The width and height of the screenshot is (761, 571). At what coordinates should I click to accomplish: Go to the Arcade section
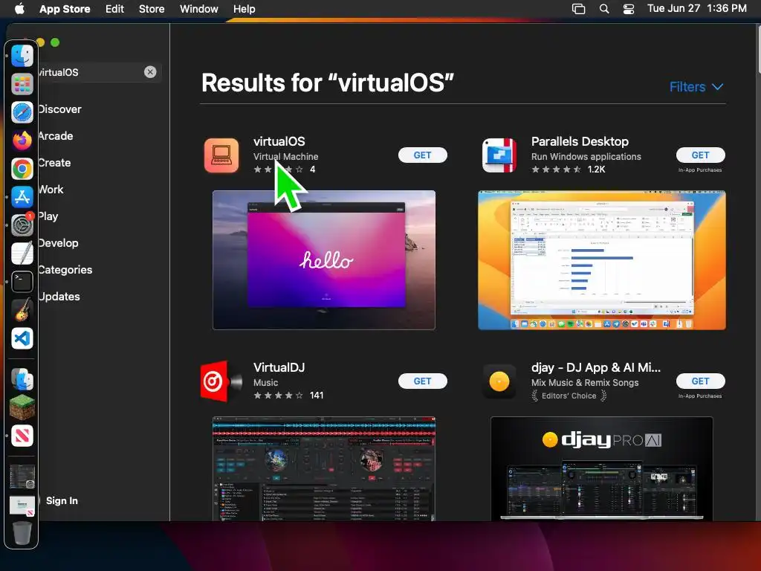pyautogui.click(x=55, y=136)
